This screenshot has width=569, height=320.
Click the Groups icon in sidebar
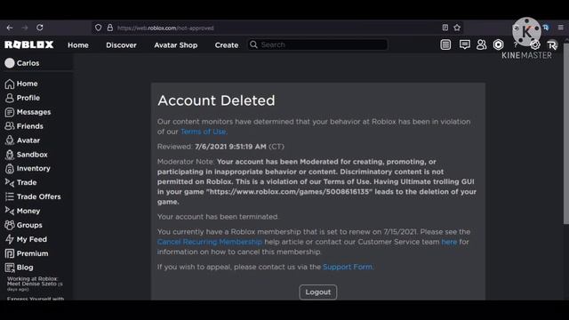[10, 225]
